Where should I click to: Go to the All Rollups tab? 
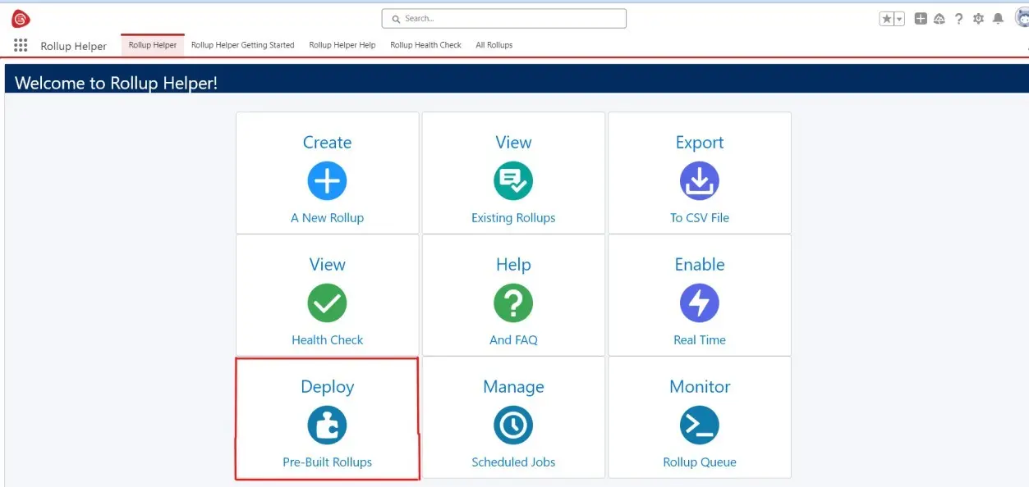(x=494, y=45)
